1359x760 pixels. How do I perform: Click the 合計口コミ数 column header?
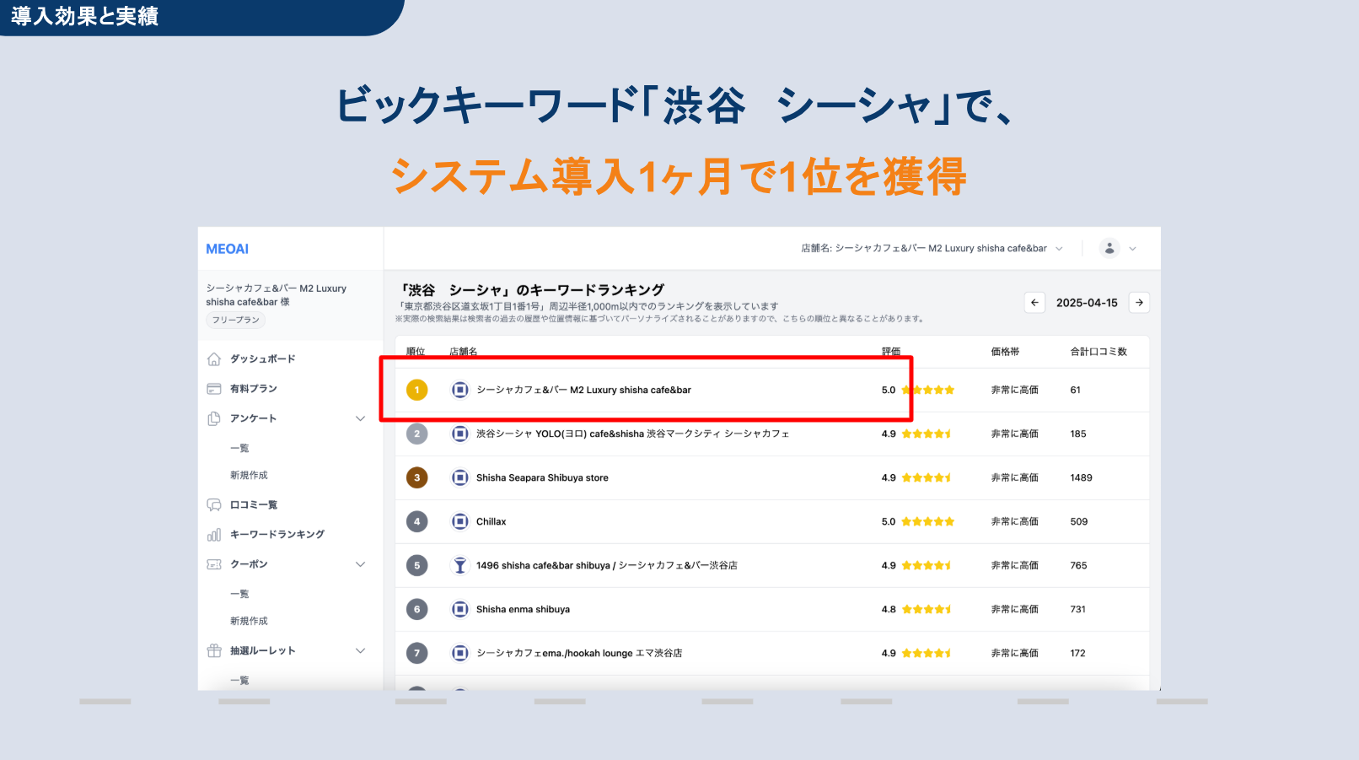tap(1098, 352)
